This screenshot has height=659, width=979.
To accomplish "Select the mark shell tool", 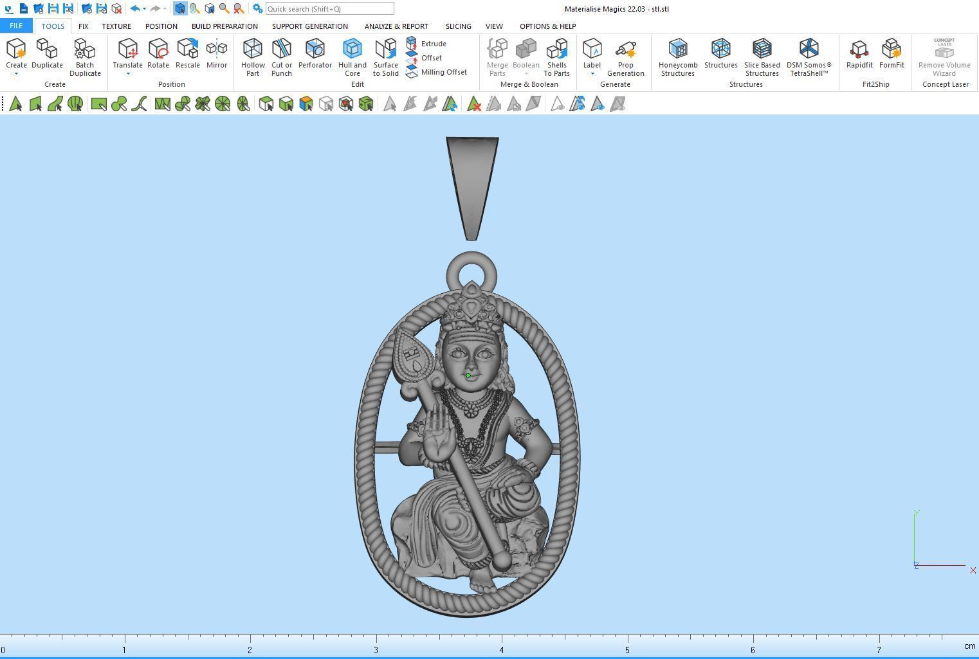I will pyautogui.click(x=75, y=104).
